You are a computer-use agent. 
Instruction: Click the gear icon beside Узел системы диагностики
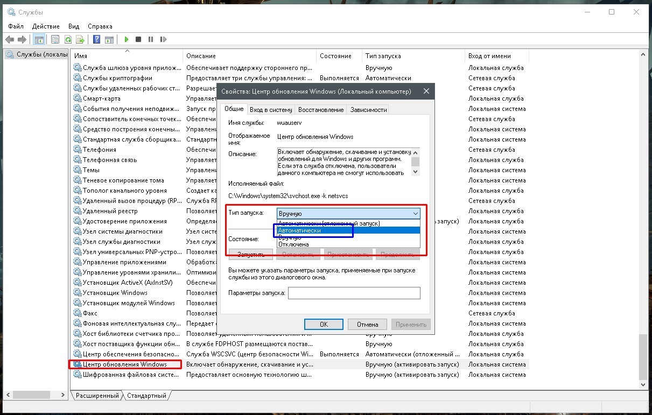tap(78, 231)
